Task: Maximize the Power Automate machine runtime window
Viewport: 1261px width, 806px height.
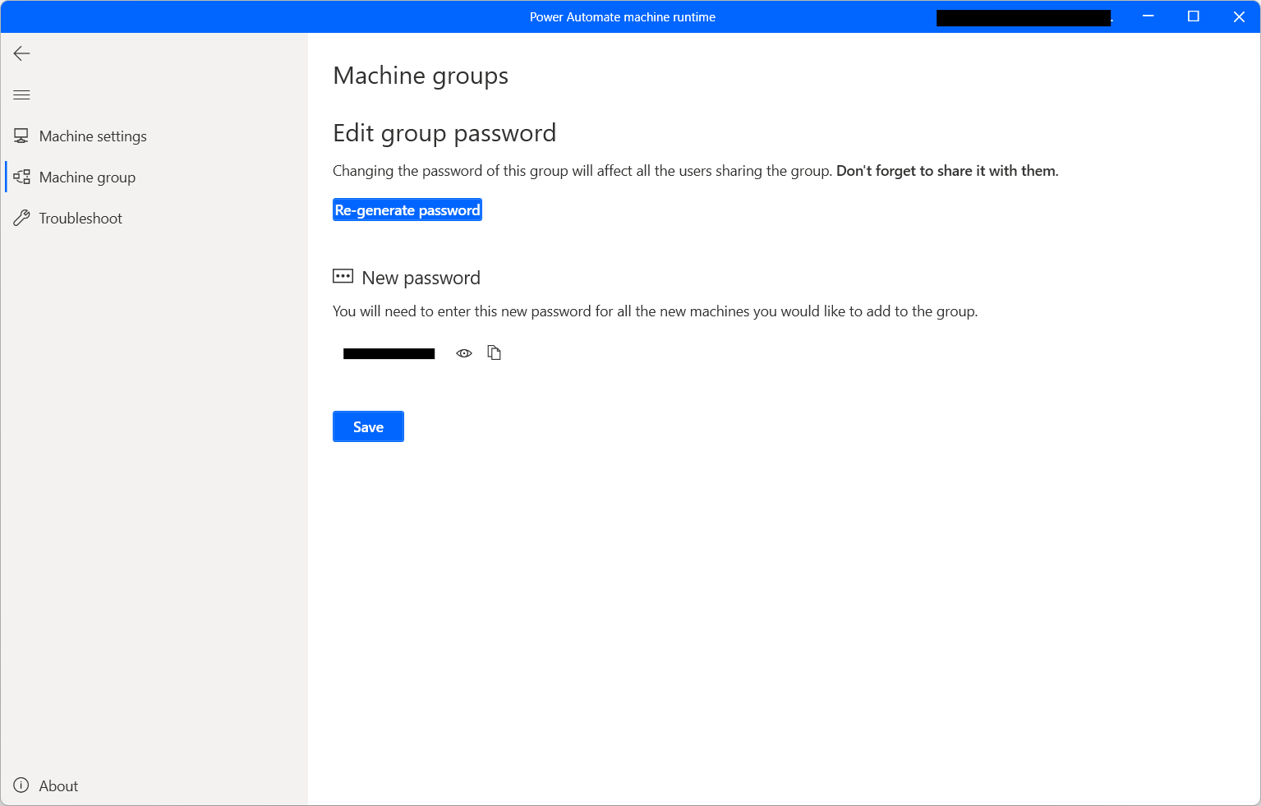Action: (1194, 16)
